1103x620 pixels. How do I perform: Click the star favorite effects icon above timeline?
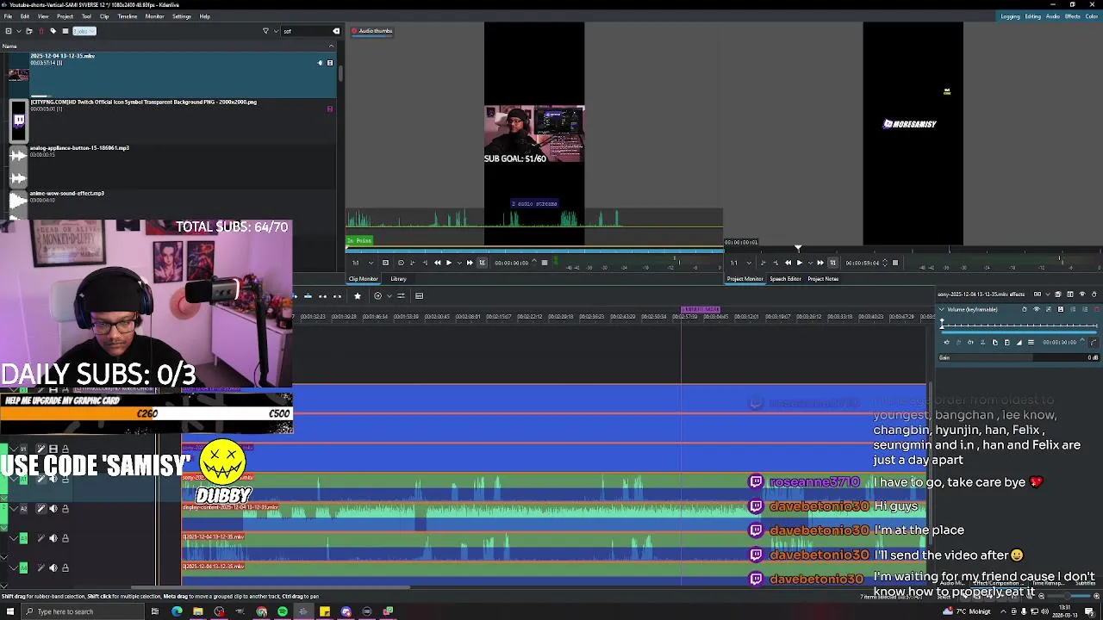(358, 296)
